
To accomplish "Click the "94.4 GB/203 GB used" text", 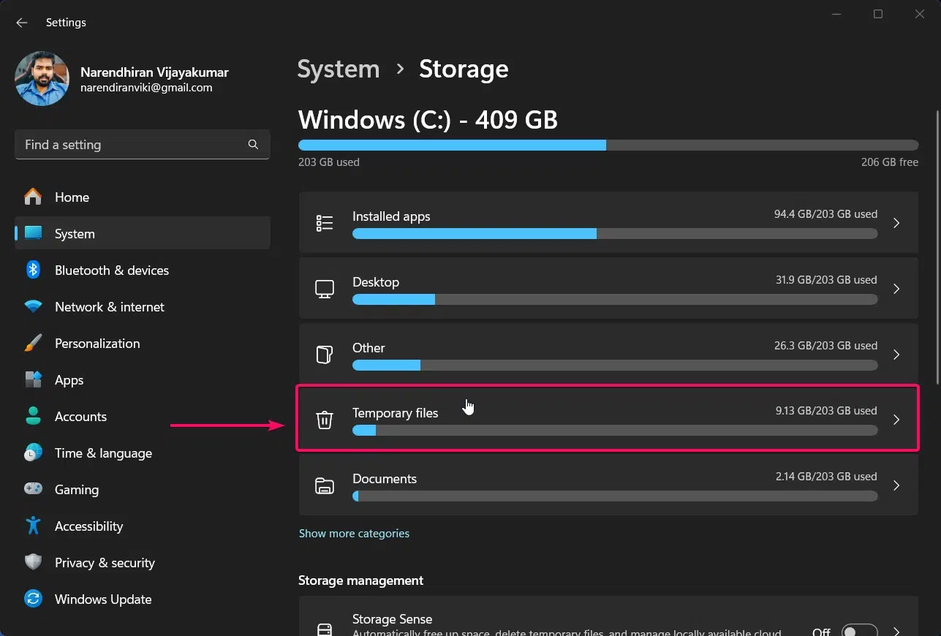I will tap(825, 214).
